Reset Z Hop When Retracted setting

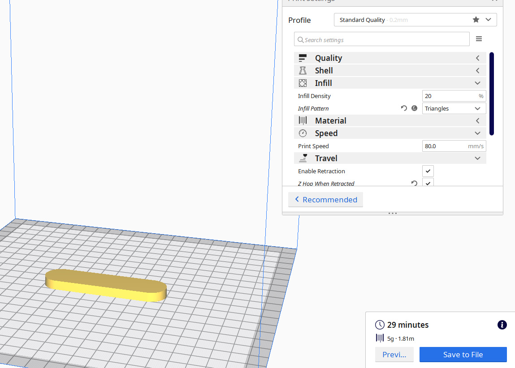point(414,184)
